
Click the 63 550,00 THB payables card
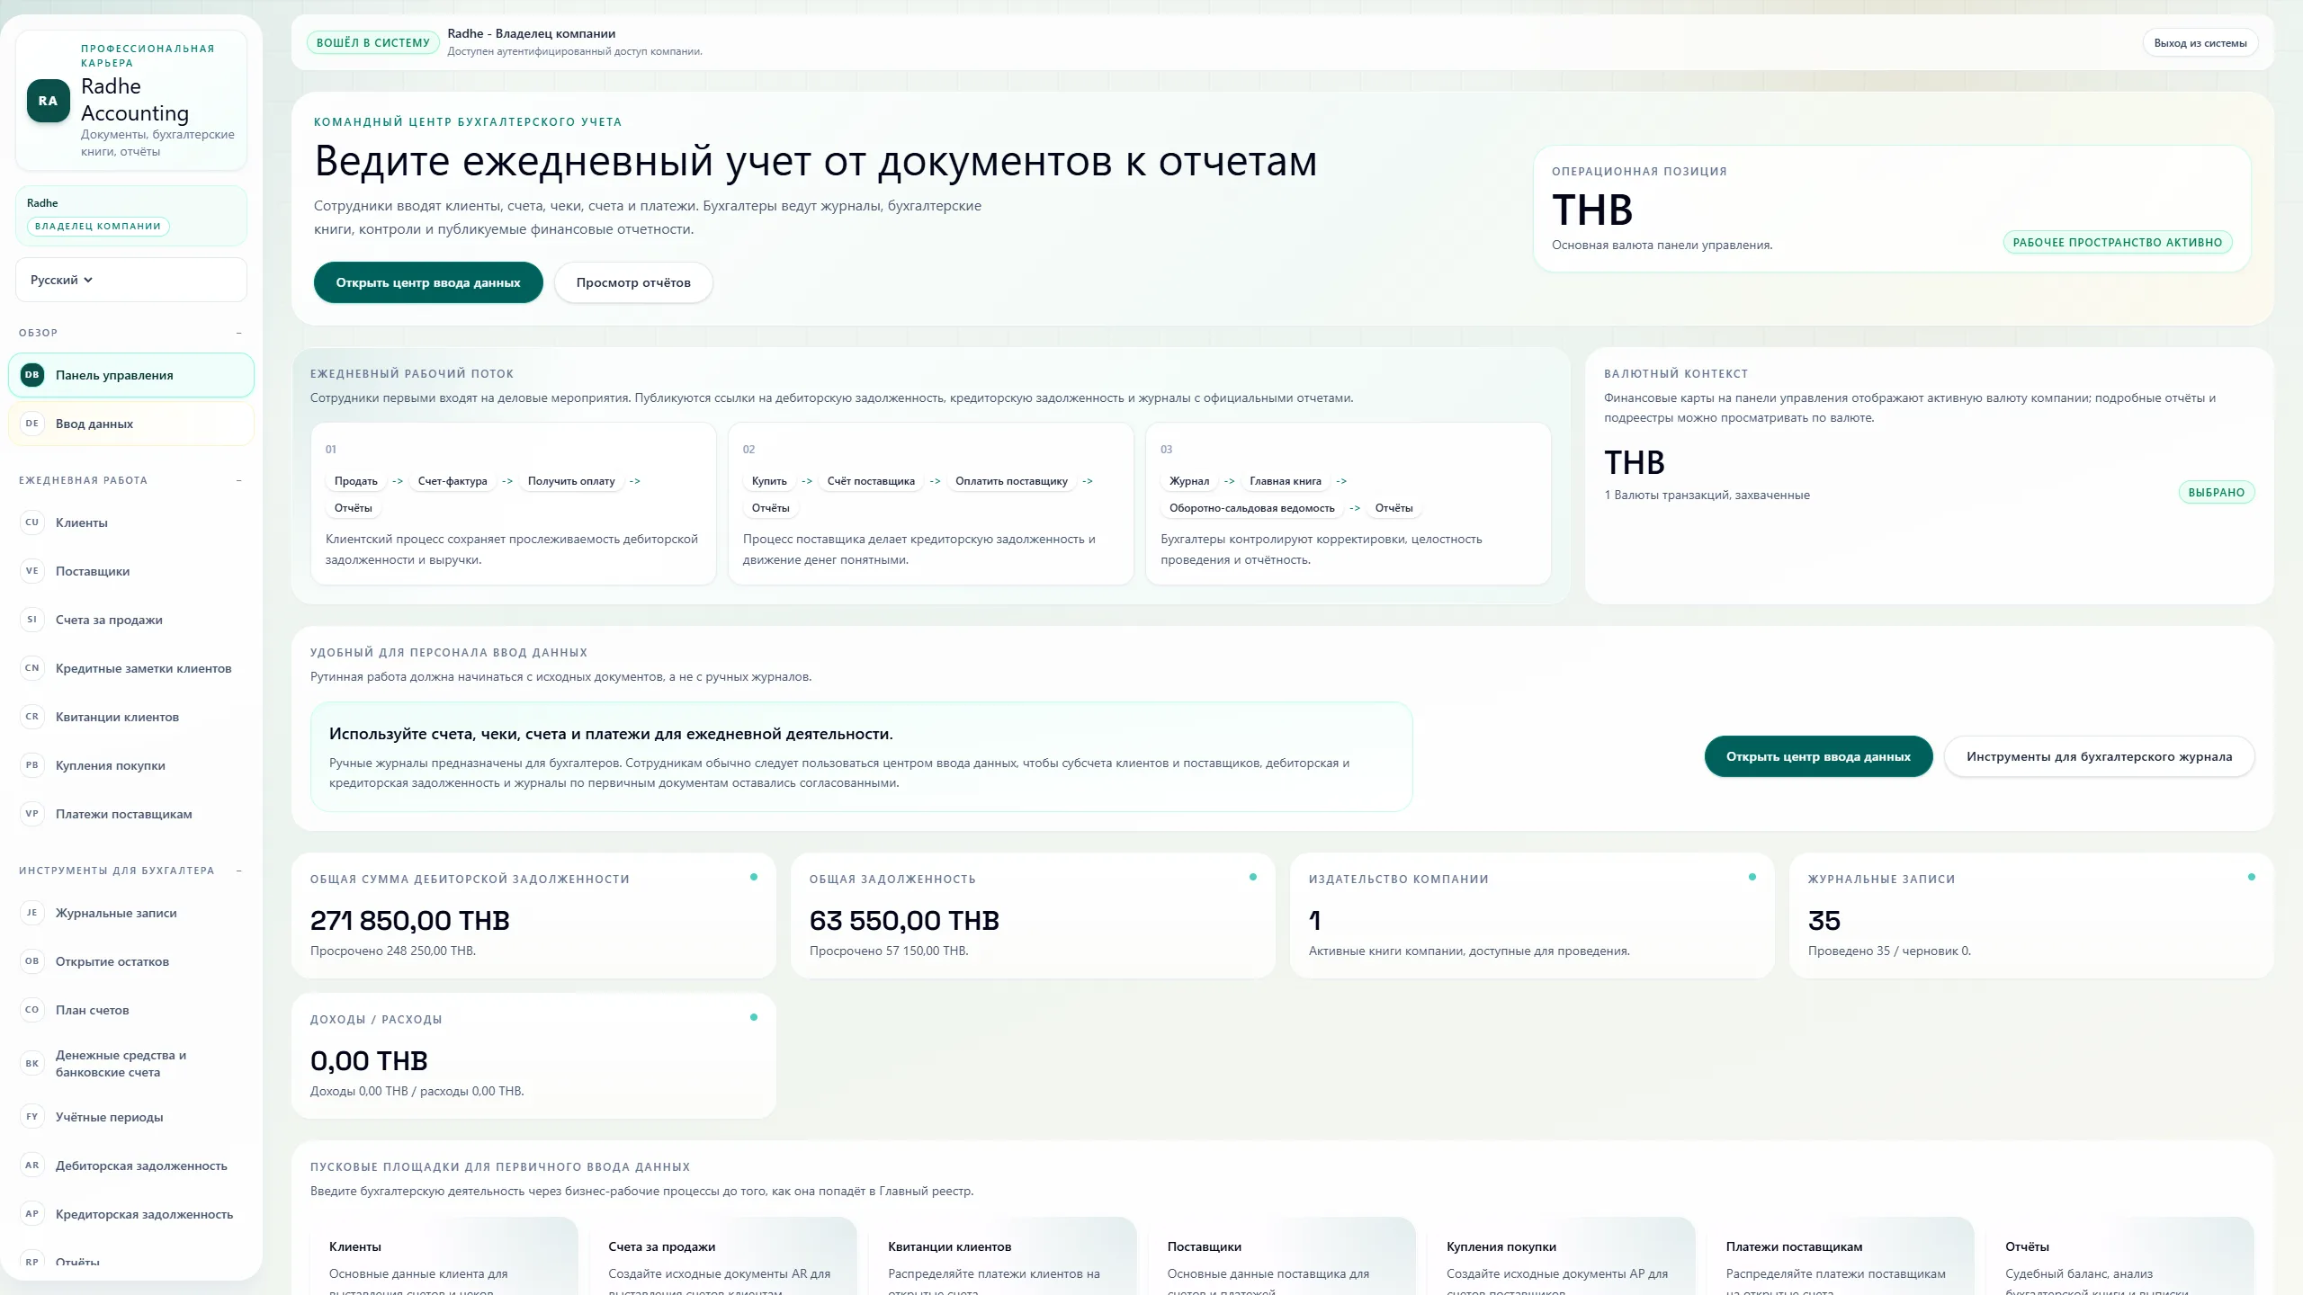coord(1033,915)
